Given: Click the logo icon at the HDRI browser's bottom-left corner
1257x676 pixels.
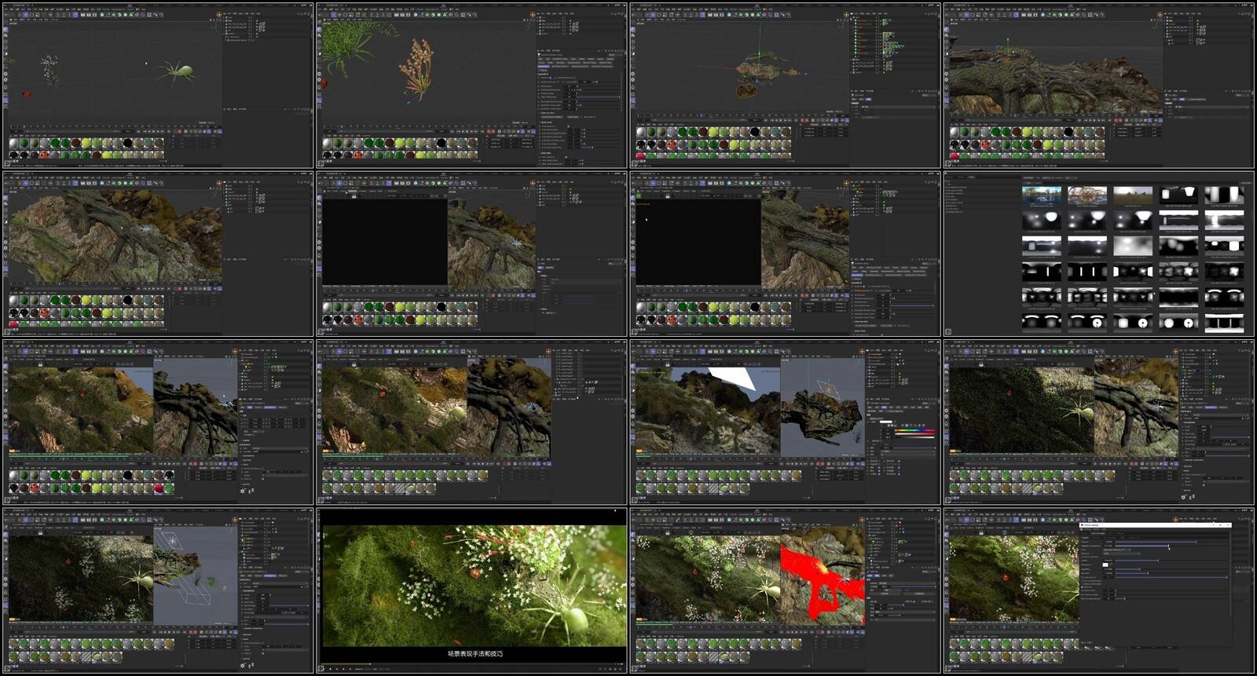Looking at the screenshot, I should [948, 331].
